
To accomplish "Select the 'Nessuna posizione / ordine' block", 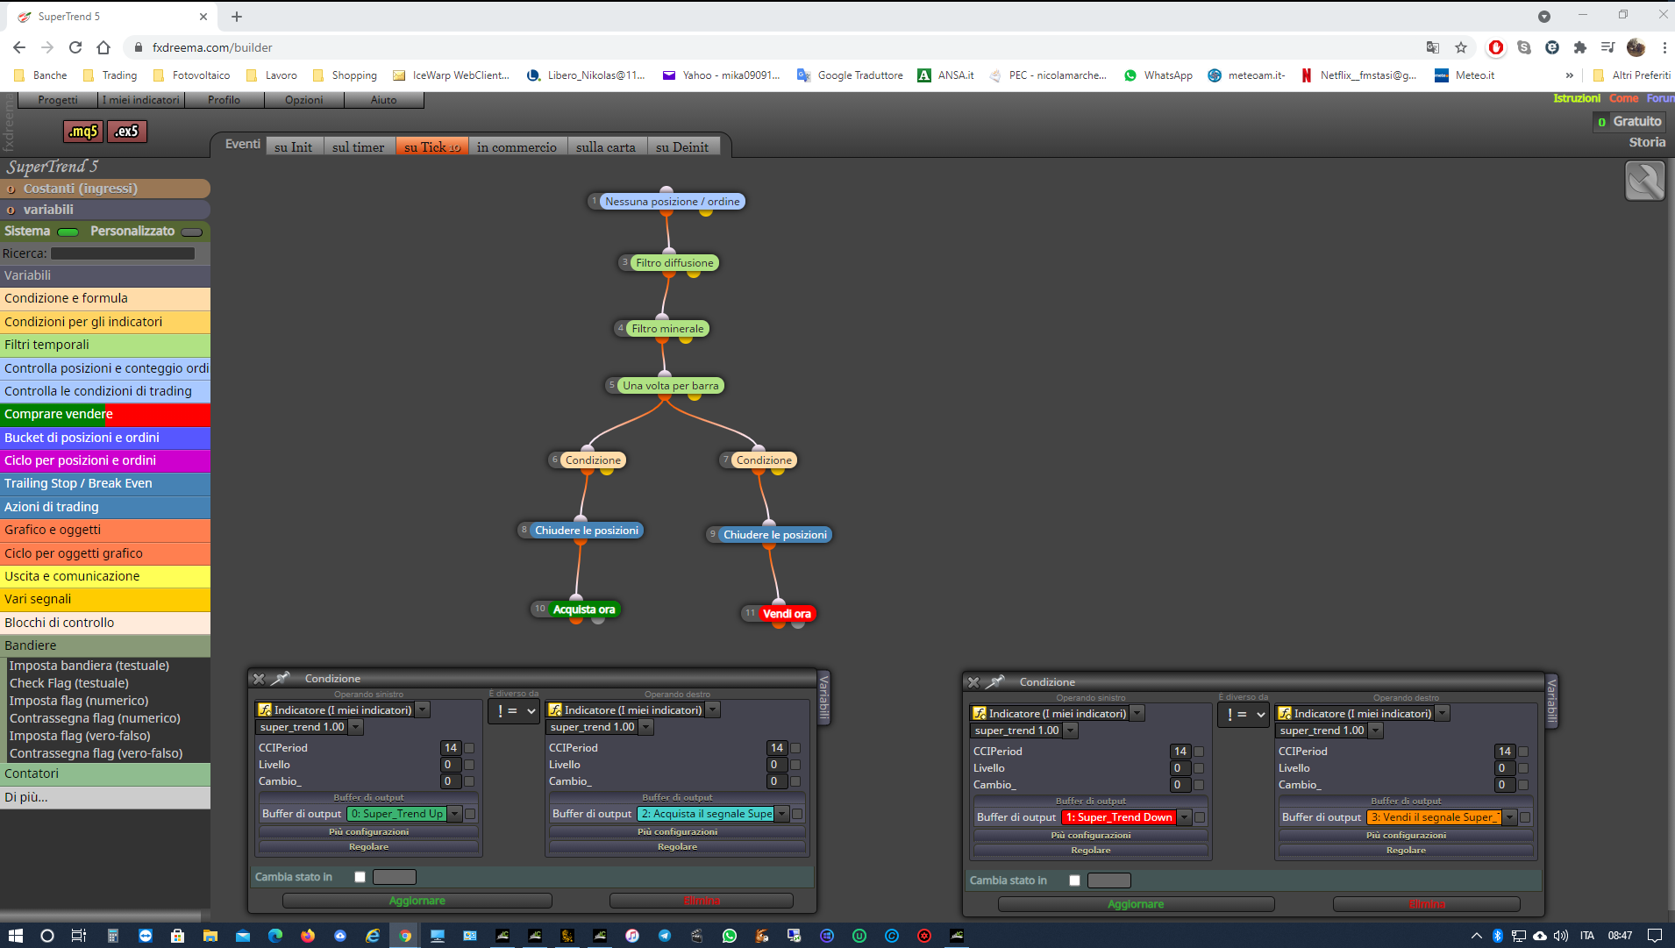I will click(673, 202).
